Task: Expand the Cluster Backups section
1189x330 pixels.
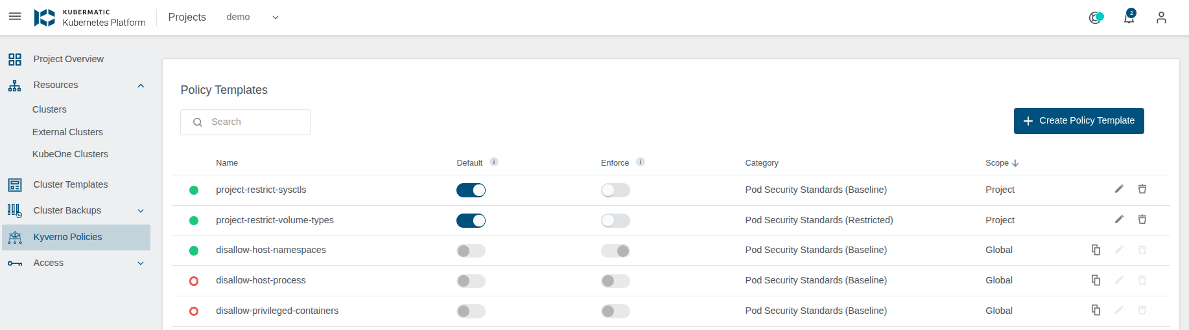Action: coord(141,211)
